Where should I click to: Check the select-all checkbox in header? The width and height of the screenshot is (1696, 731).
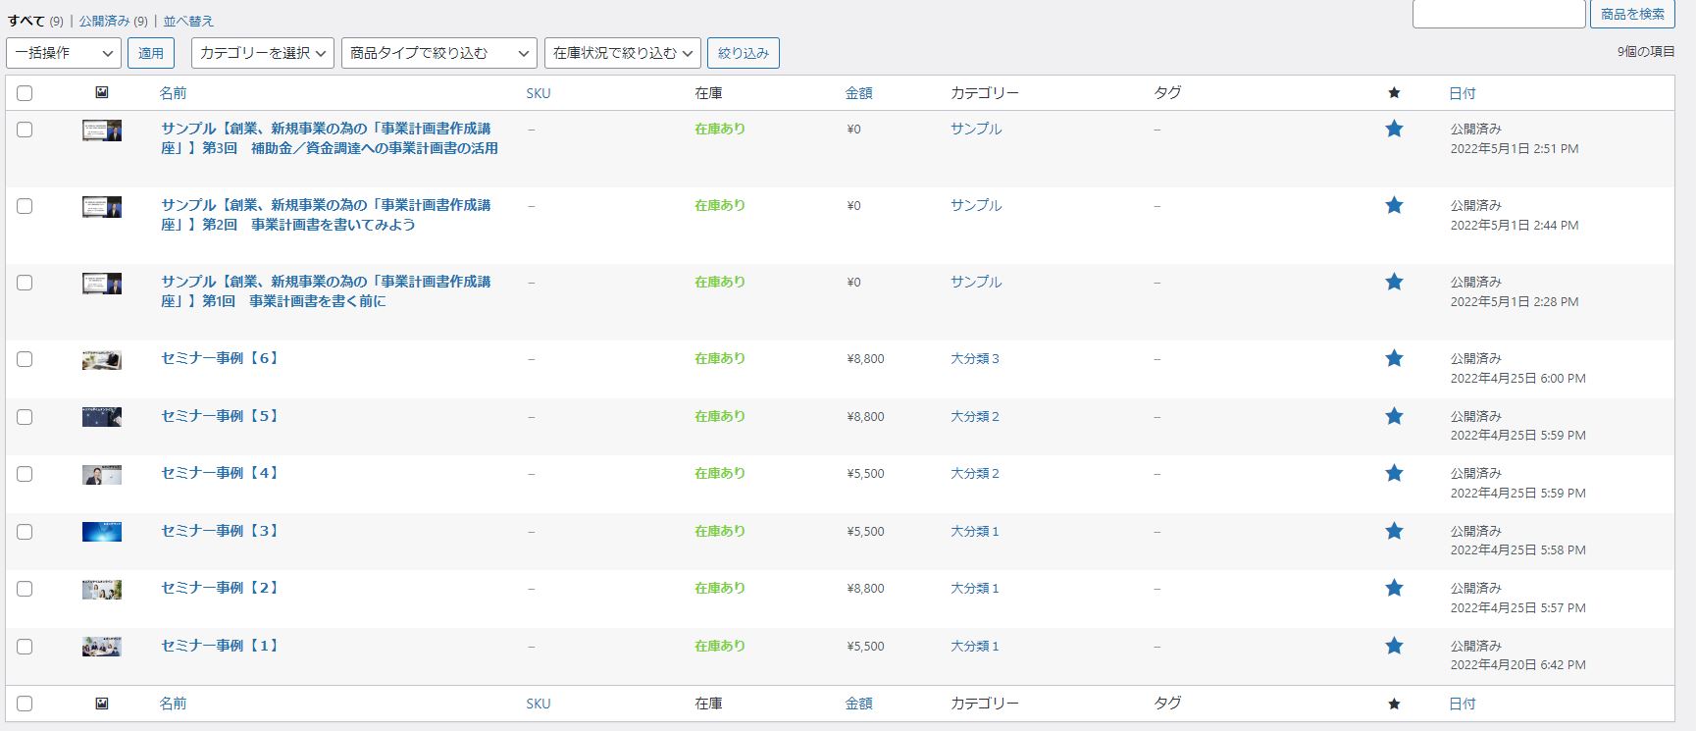[25, 93]
